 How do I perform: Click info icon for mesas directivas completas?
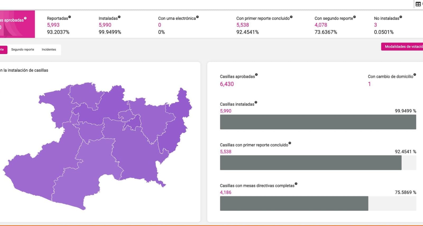[x=296, y=184]
